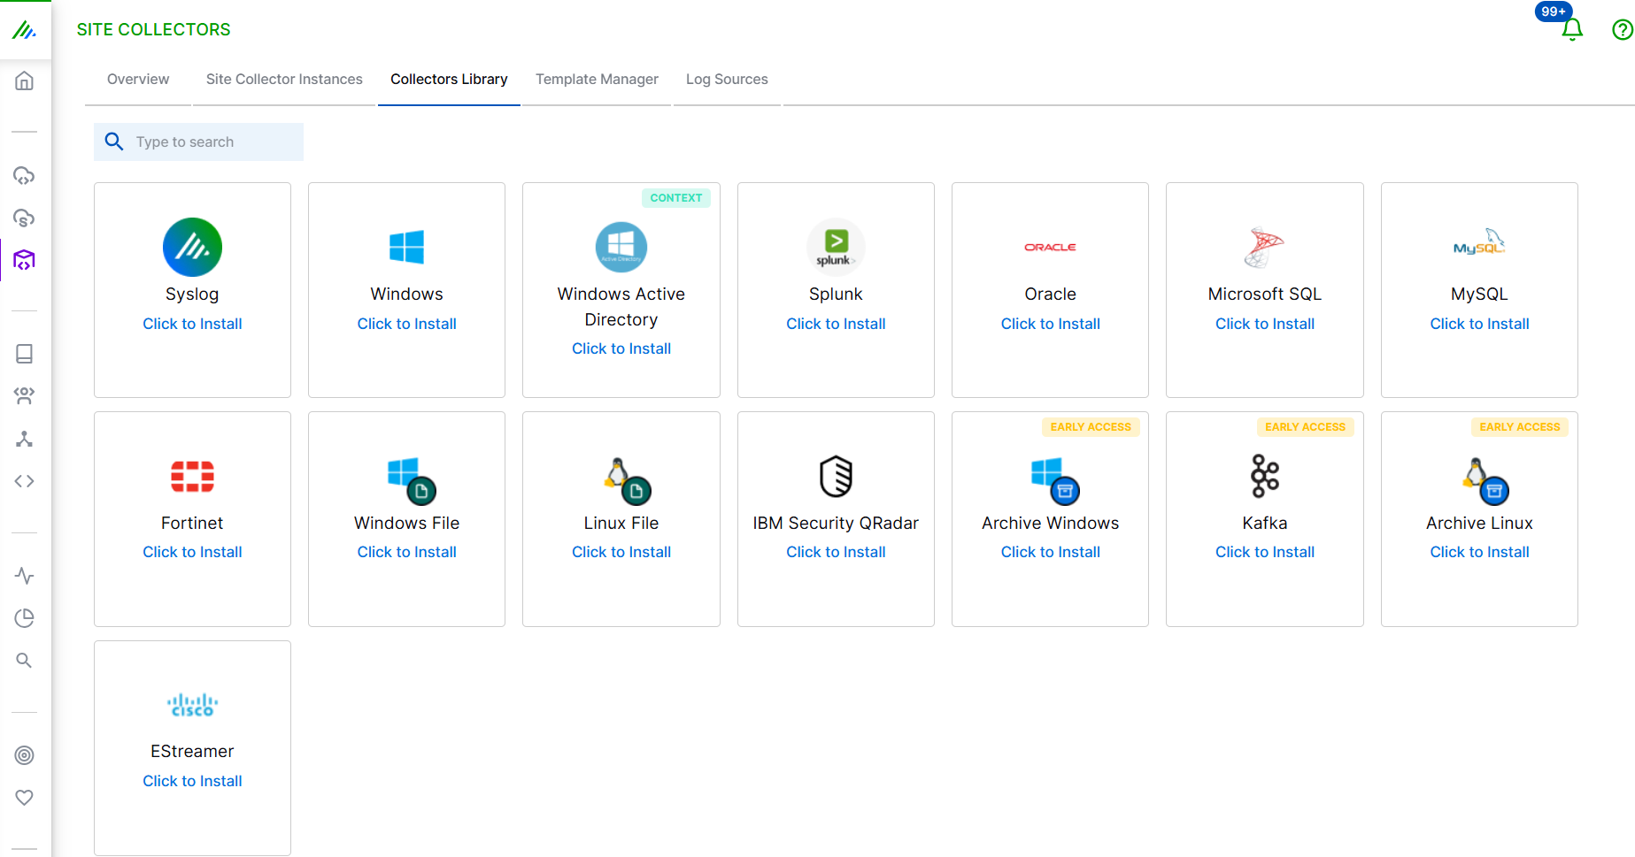Click the "EStreamer" card title

click(x=192, y=751)
